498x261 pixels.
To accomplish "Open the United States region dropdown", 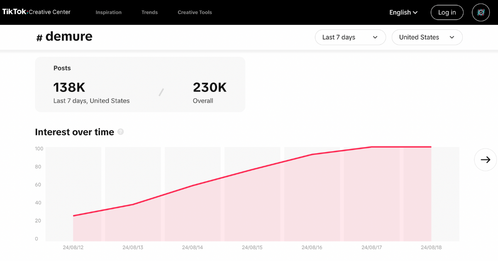I will pos(427,37).
